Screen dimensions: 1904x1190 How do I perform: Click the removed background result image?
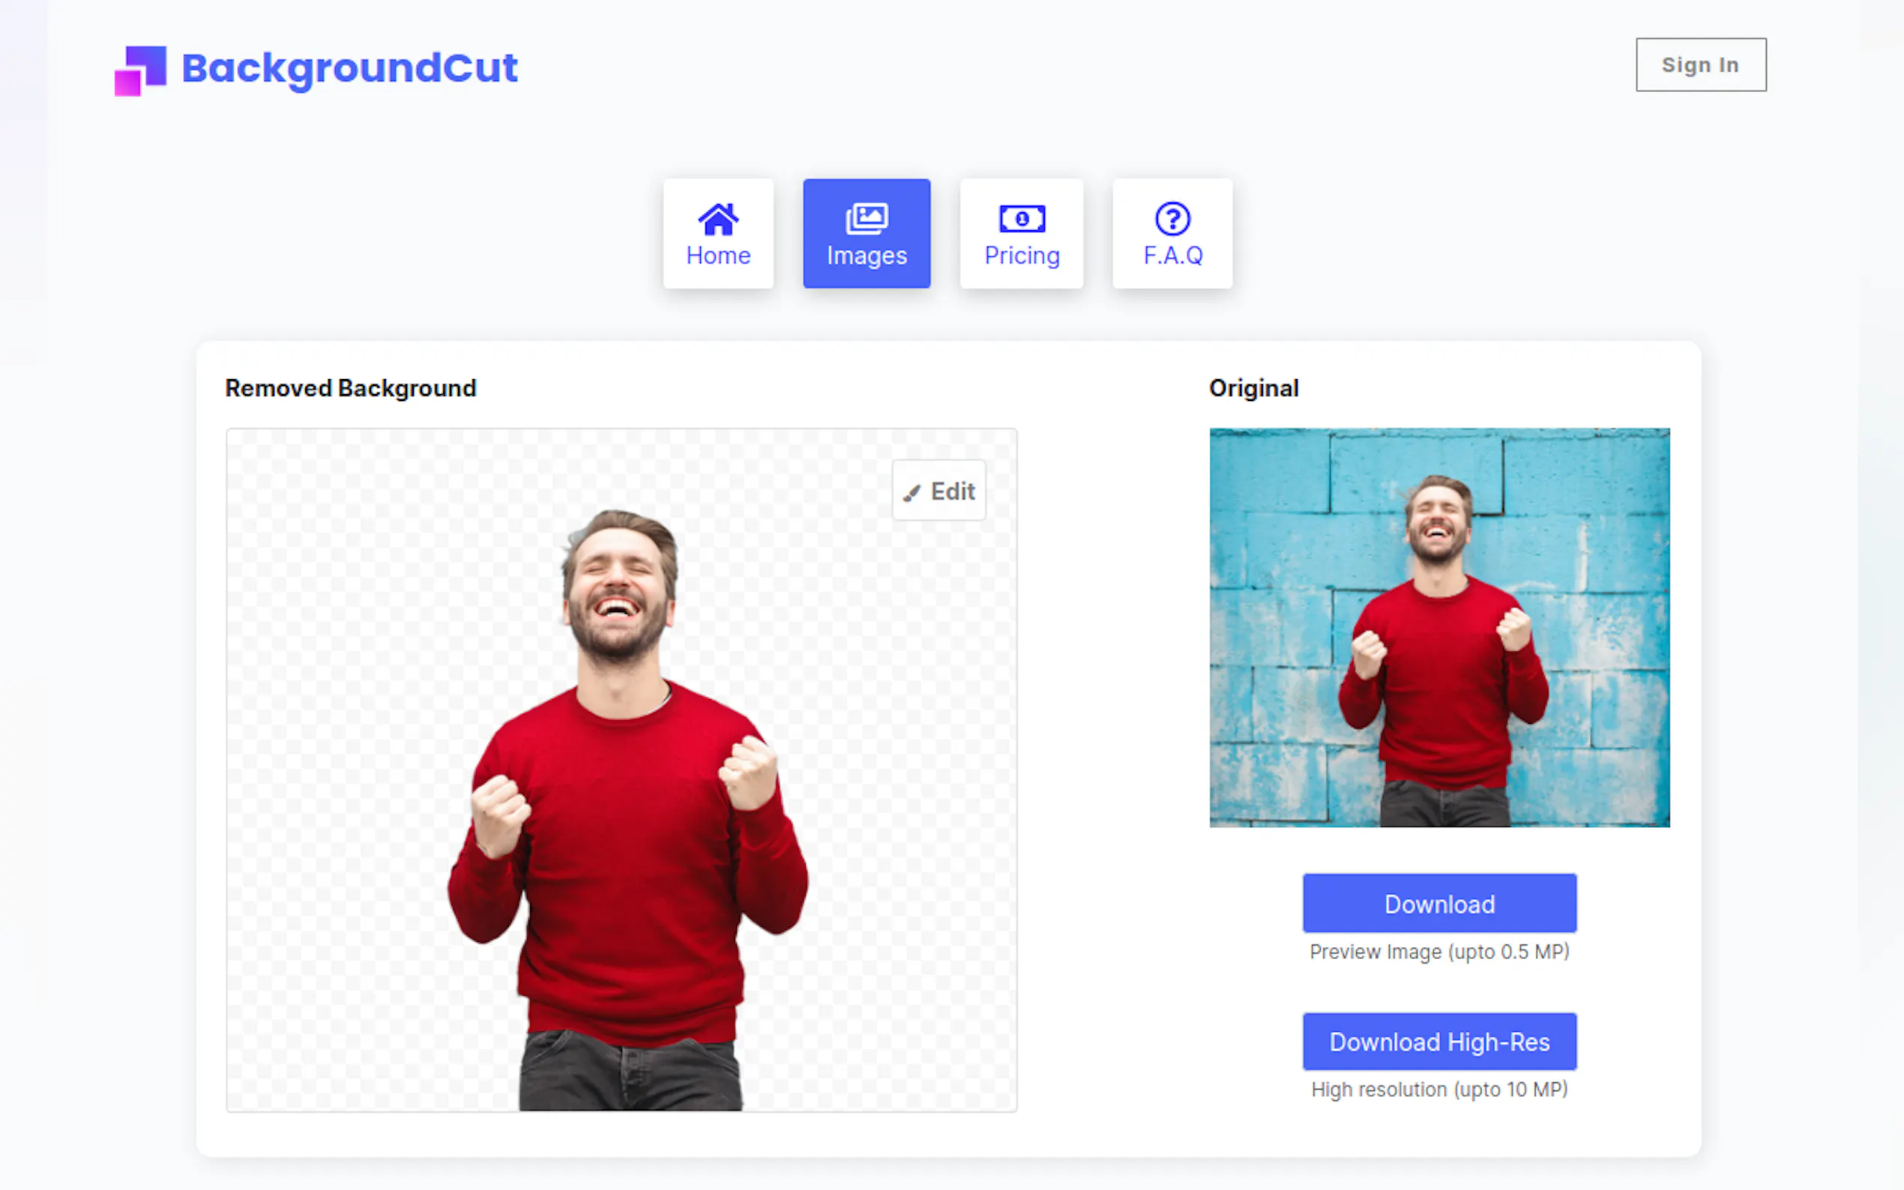[621, 787]
